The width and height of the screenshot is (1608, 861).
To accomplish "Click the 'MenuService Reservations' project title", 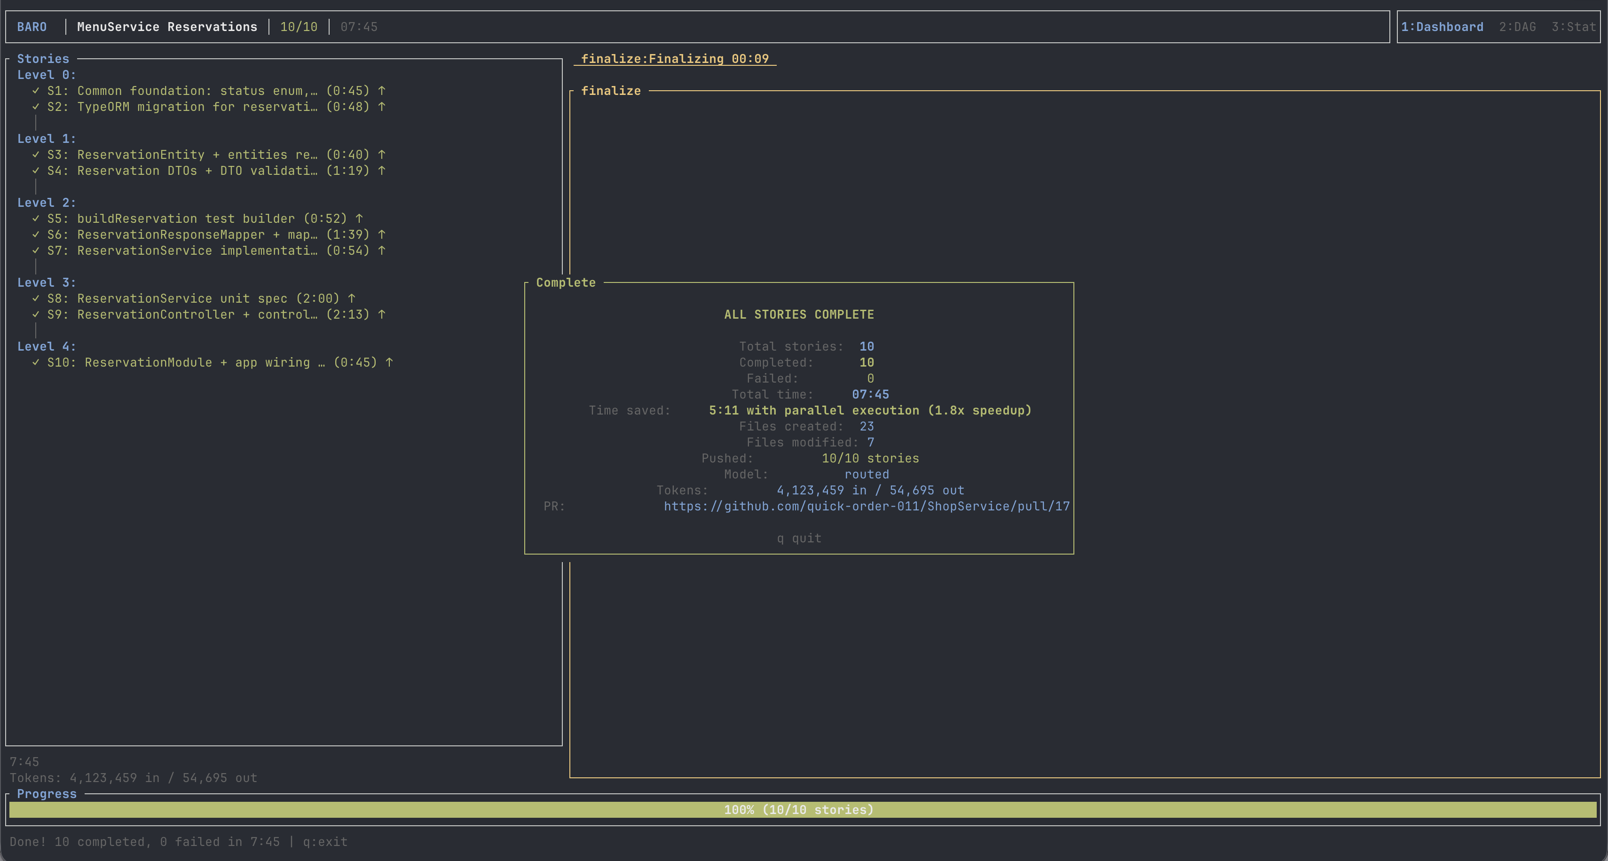I will pyautogui.click(x=167, y=27).
